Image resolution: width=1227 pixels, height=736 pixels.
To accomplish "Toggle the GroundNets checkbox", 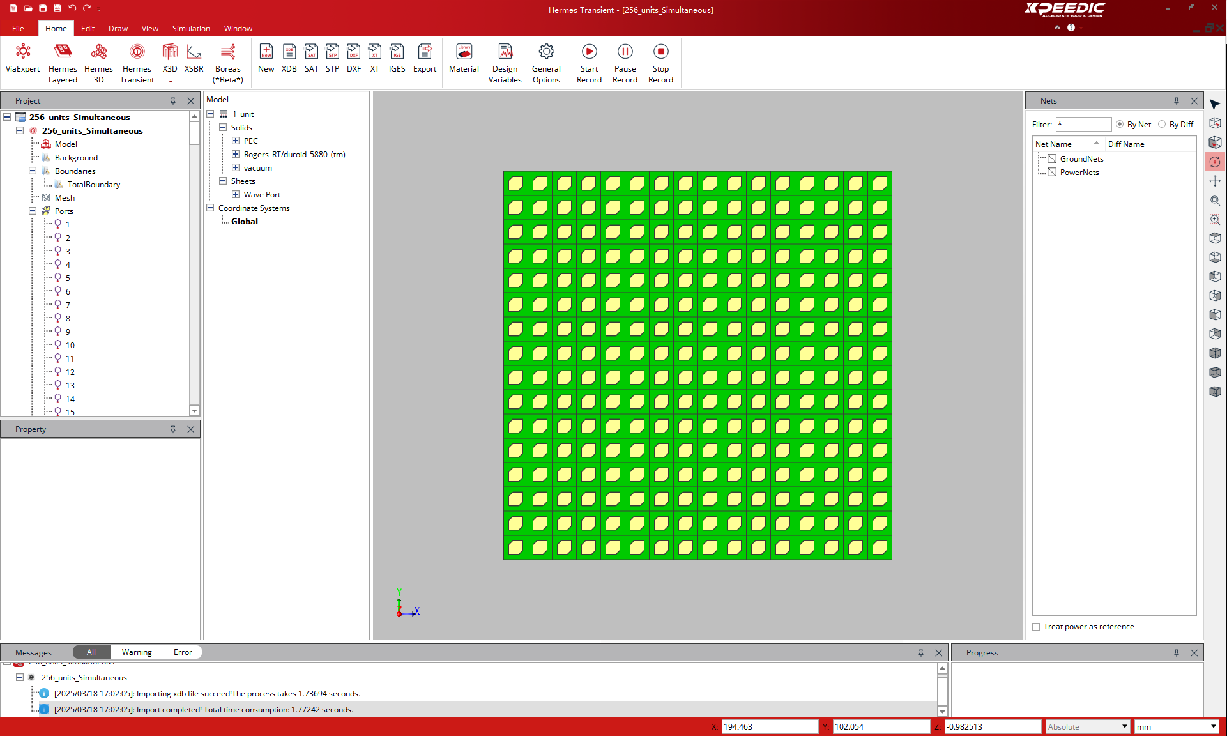I will pyautogui.click(x=1052, y=158).
